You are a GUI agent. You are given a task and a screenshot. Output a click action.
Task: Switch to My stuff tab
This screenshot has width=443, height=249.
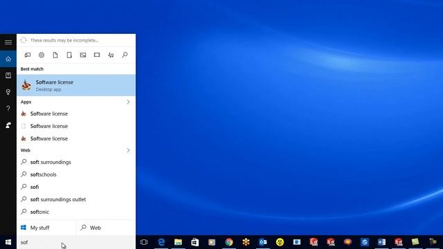pos(46,228)
